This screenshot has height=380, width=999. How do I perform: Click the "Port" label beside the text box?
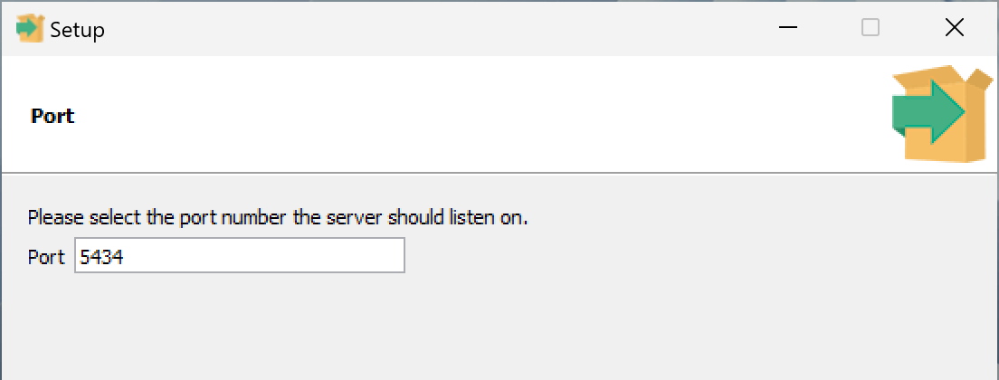46,257
